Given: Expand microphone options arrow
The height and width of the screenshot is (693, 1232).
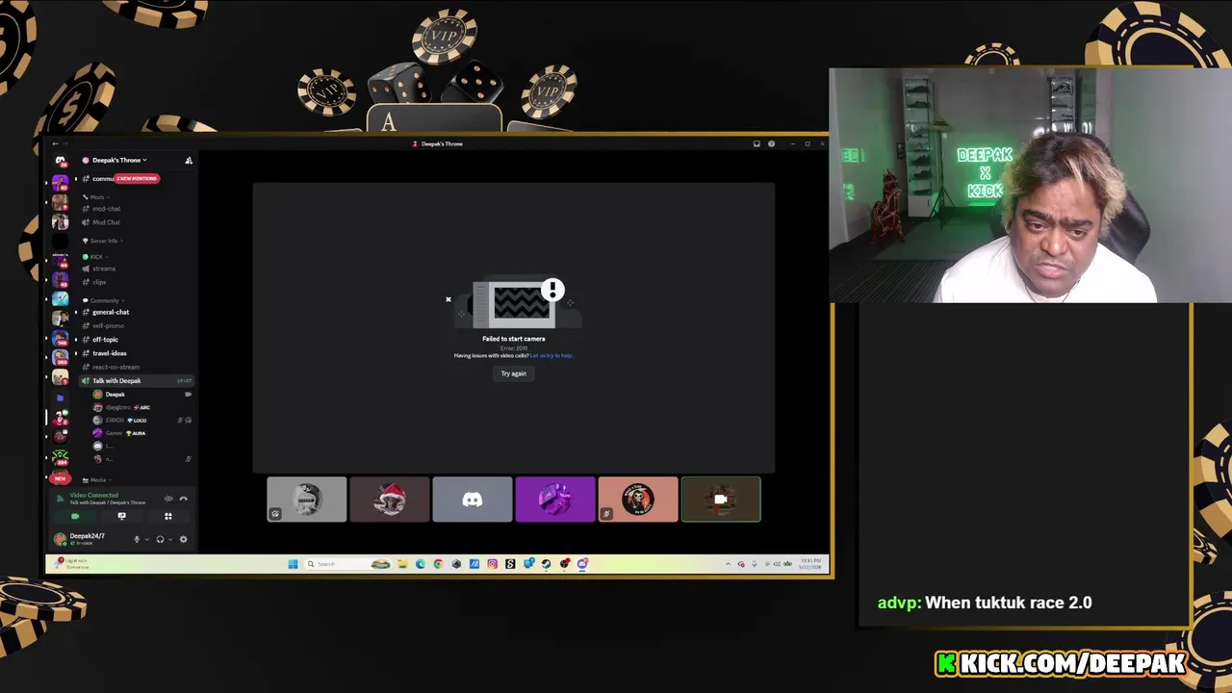Looking at the screenshot, I should point(146,539).
